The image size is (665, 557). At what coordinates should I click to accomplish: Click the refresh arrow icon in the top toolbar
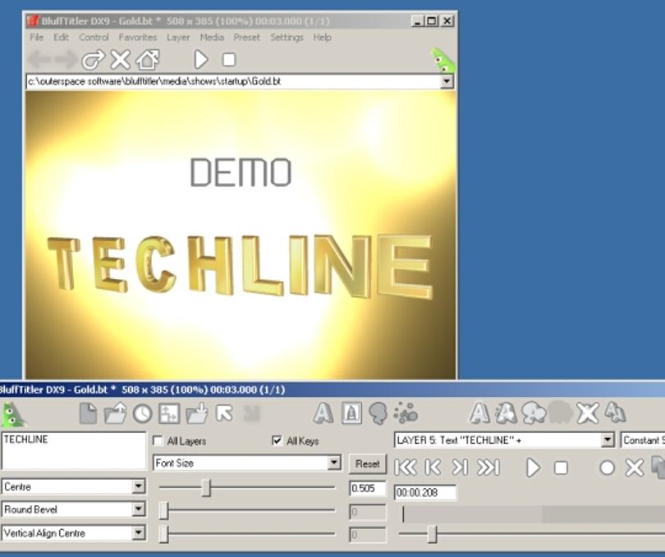[93, 59]
